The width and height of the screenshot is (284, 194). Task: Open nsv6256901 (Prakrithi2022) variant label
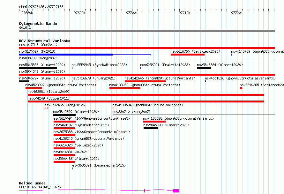point(165,65)
